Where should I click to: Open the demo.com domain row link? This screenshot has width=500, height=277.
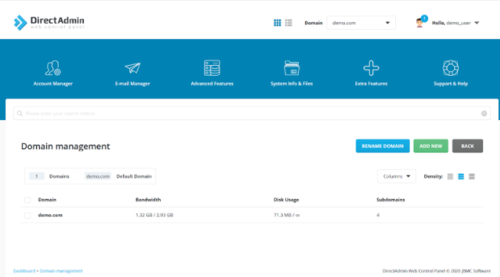(50, 215)
